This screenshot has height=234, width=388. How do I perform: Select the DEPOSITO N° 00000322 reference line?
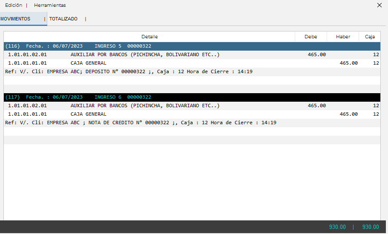(x=192, y=71)
